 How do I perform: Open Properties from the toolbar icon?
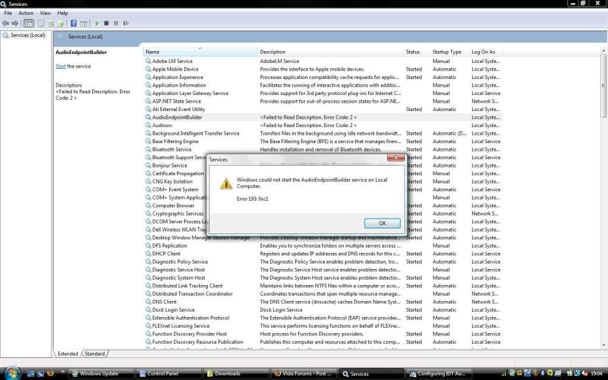(x=41, y=24)
